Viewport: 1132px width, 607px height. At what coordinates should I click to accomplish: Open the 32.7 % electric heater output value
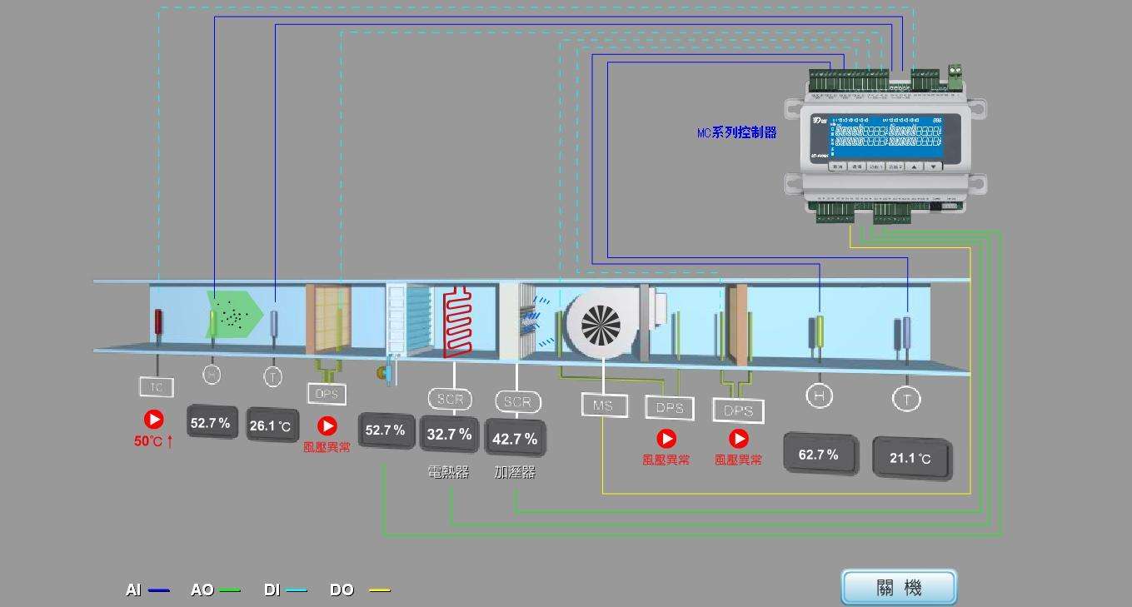449,434
